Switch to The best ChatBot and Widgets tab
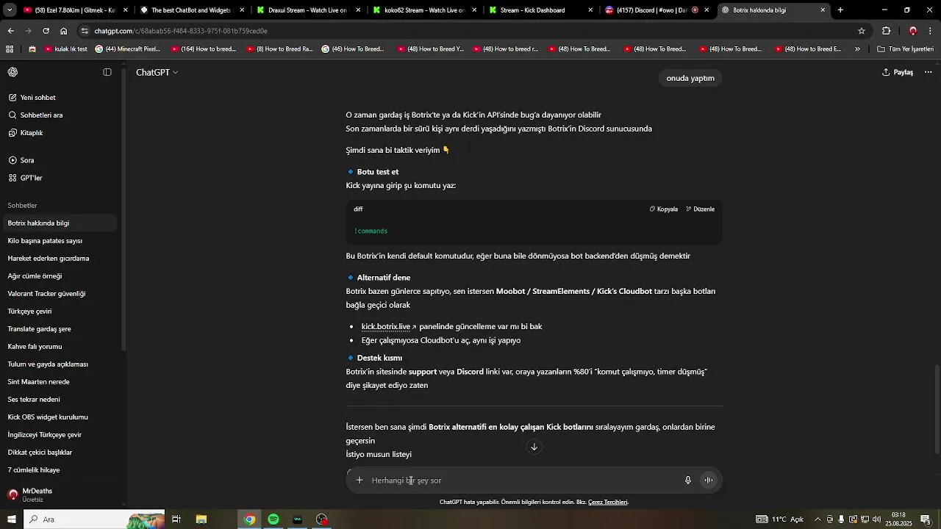This screenshot has height=529, width=941. [x=190, y=10]
